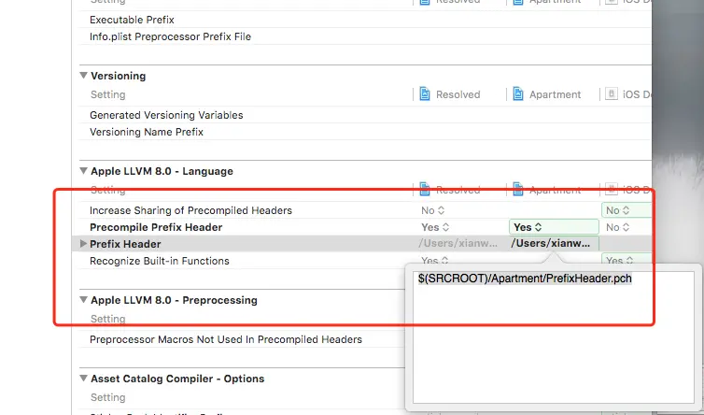Click iOS Default icon in Versioning header
The width and height of the screenshot is (704, 415).
612,94
